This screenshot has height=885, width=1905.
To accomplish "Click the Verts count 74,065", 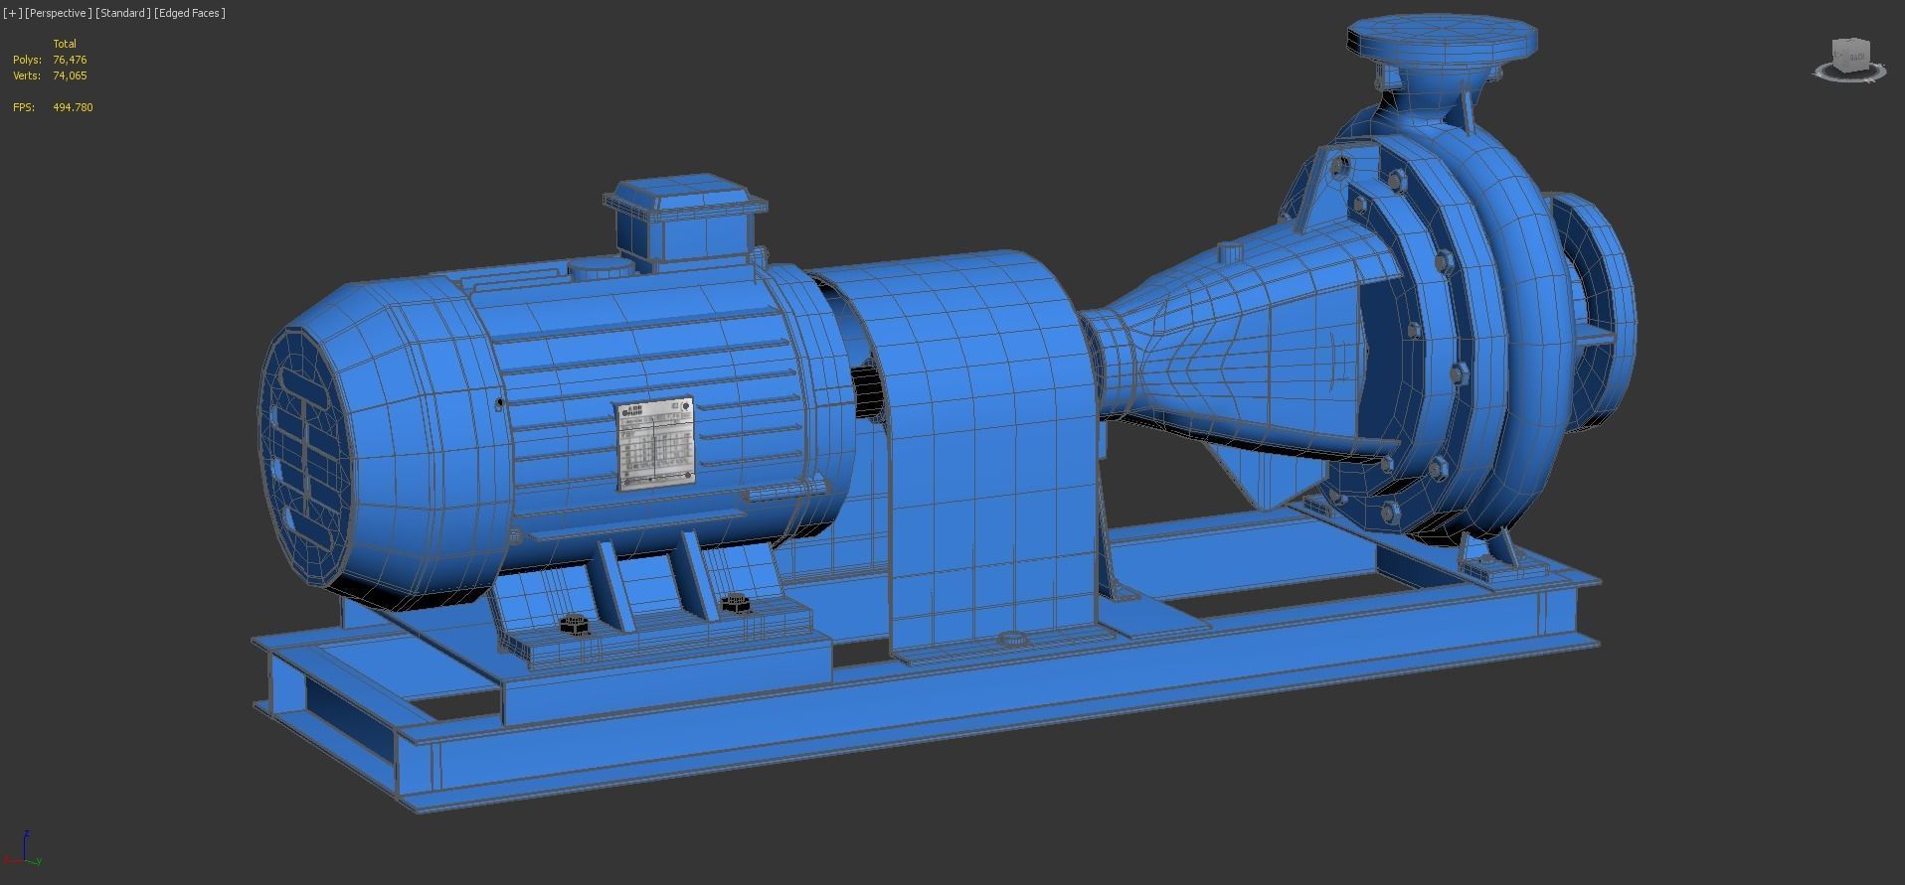I will click(70, 75).
